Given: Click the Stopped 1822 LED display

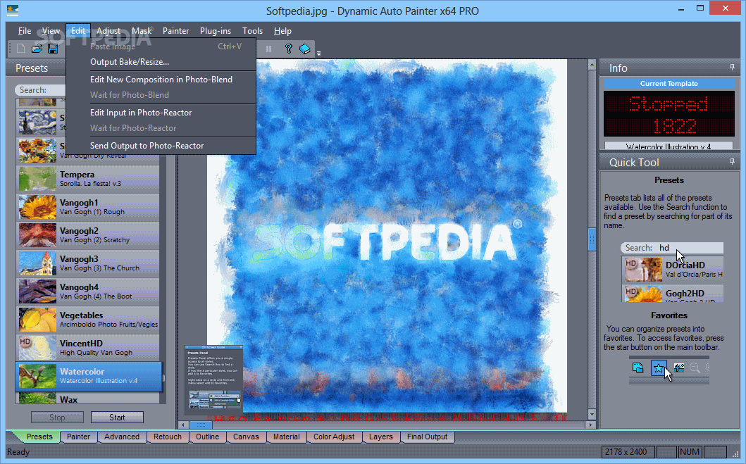Looking at the screenshot, I should coord(669,113).
